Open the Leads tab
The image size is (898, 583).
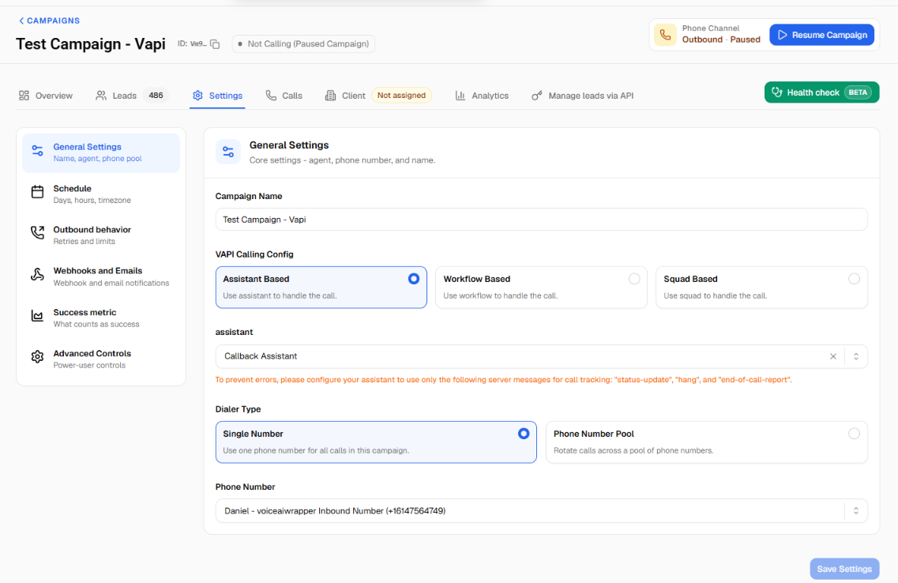pos(132,96)
